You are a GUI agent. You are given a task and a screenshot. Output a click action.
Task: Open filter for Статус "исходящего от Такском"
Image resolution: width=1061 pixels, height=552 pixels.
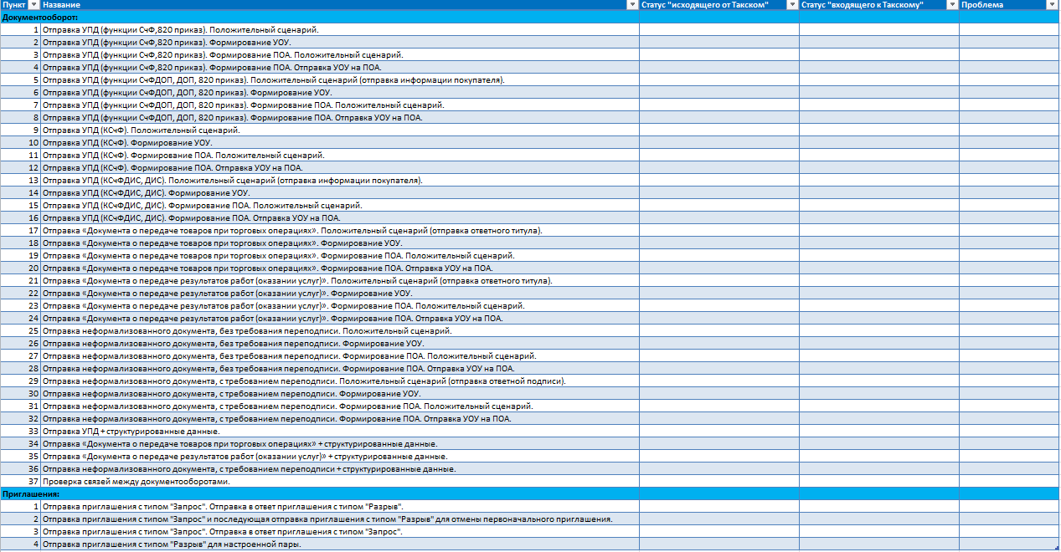(x=792, y=5)
